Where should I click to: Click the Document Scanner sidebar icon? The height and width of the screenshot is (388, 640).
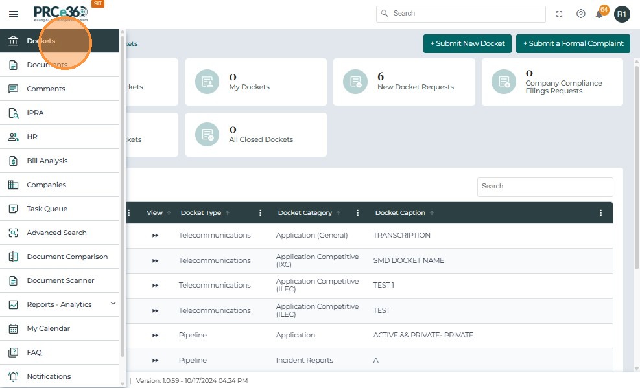coord(13,280)
